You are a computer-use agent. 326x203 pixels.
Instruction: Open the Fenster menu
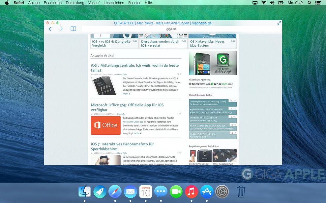(134, 3)
